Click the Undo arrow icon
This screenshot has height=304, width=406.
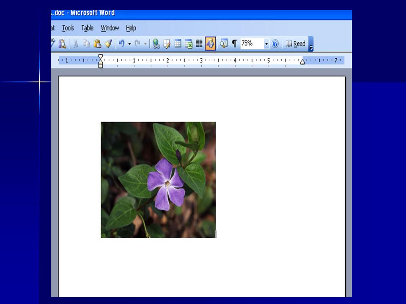pos(121,43)
